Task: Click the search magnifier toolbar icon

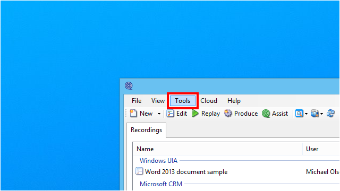Action: tap(299, 113)
